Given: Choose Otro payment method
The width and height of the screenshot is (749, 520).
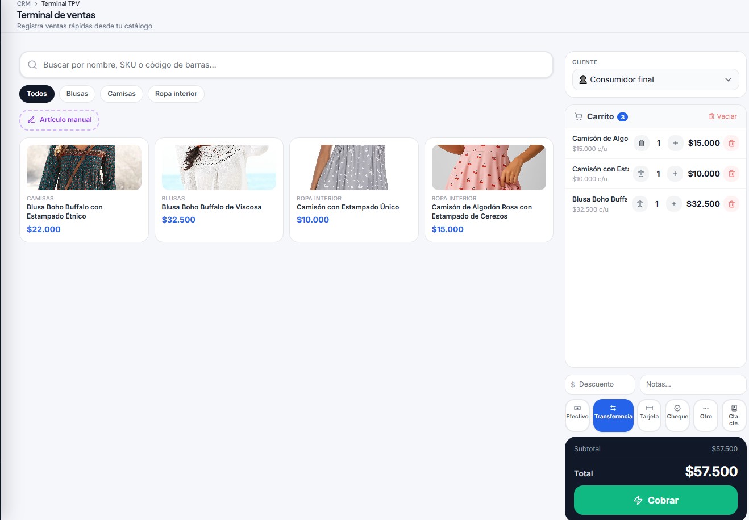Looking at the screenshot, I should [706, 416].
